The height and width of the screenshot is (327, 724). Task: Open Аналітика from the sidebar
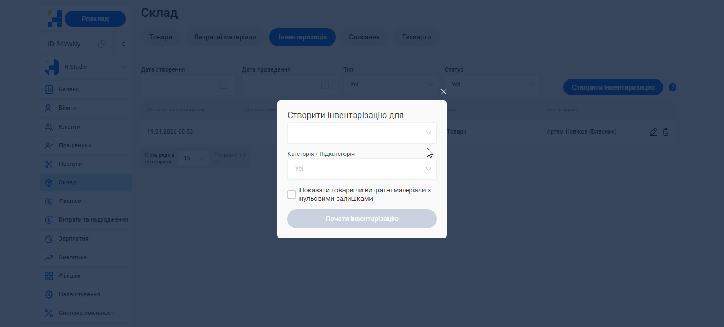49,257
